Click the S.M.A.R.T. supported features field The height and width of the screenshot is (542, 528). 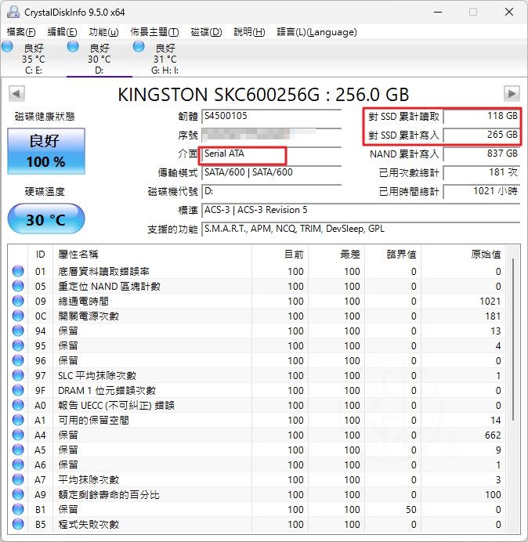(361, 229)
